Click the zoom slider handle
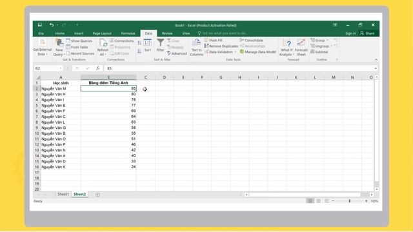 point(350,201)
